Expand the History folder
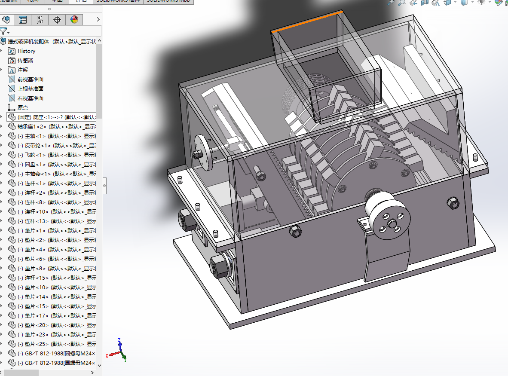 click(2, 51)
